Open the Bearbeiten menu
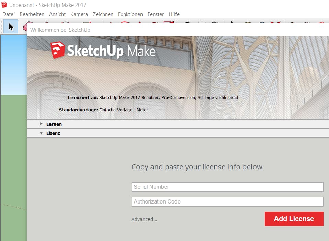 (32, 14)
